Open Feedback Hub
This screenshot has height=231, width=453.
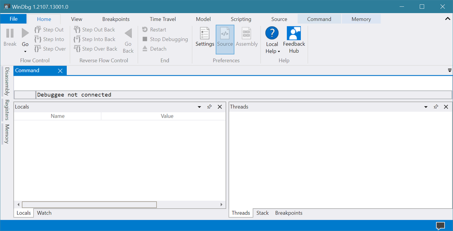point(294,40)
